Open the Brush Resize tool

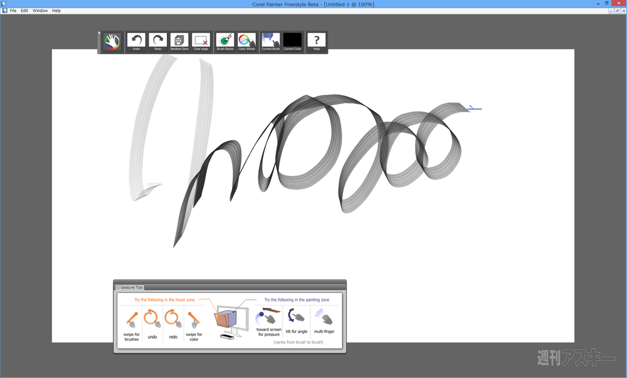[x=225, y=41]
